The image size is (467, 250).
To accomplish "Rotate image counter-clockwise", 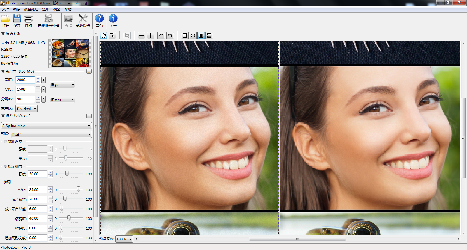I will 161,36.
